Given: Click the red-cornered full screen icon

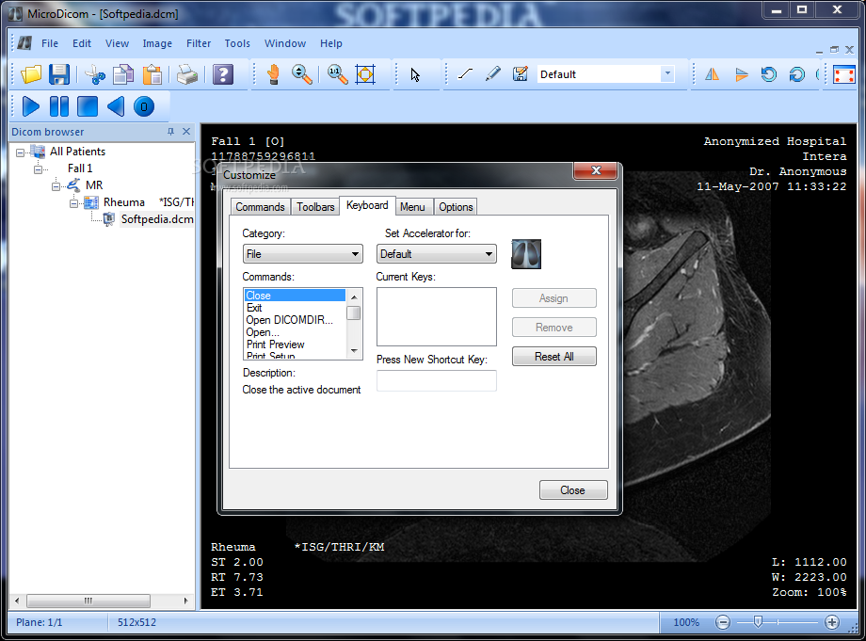Looking at the screenshot, I should pyautogui.click(x=844, y=74).
